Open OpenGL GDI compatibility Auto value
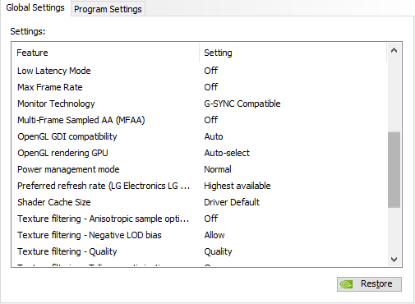This screenshot has height=304, width=415. coord(214,136)
